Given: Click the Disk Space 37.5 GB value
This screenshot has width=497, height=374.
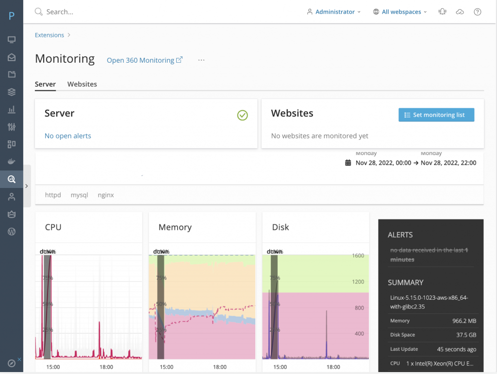Looking at the screenshot, I should [466, 335].
